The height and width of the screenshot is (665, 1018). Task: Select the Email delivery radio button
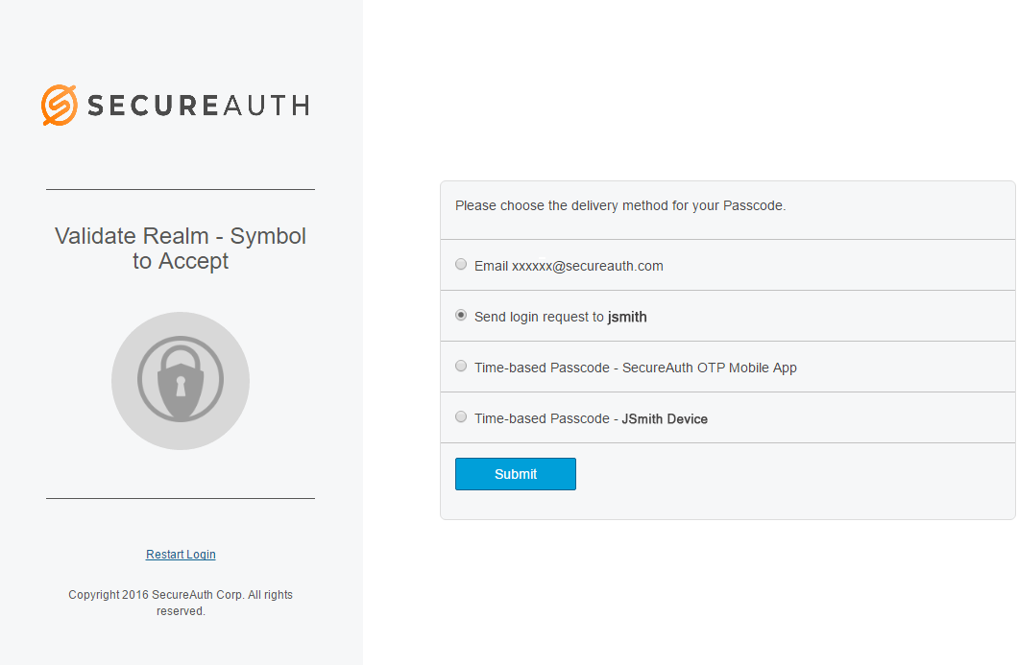461,264
